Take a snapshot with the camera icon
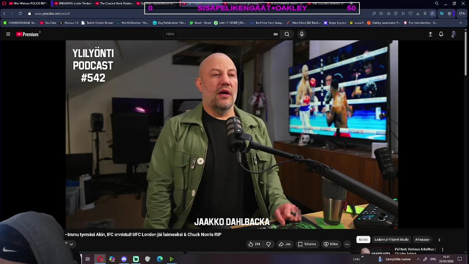The width and height of the screenshot is (469, 264). point(388,14)
